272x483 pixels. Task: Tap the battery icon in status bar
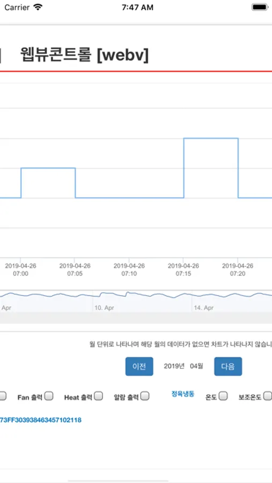click(259, 8)
